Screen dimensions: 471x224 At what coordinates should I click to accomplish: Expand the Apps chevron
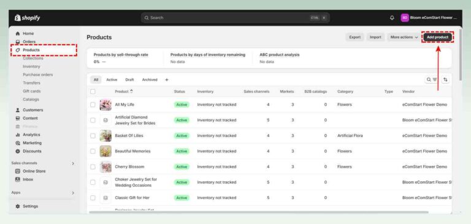[x=73, y=193]
